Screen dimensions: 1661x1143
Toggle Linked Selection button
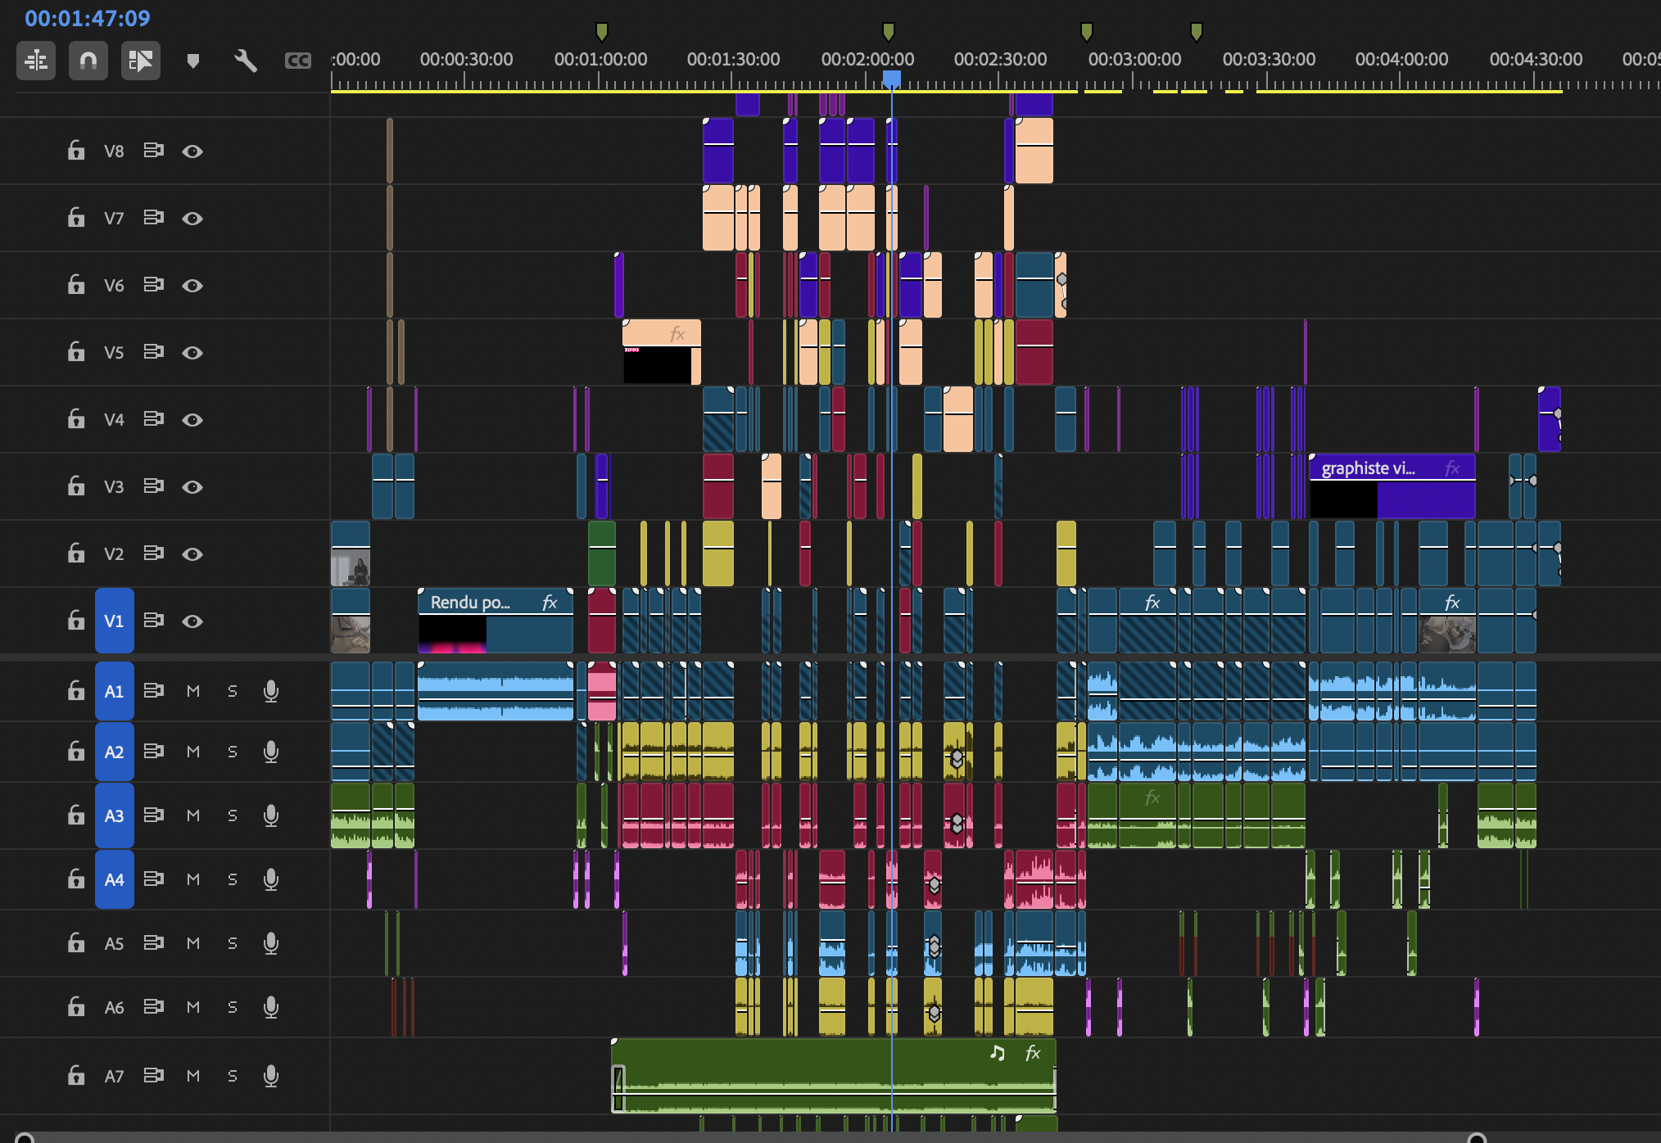click(140, 61)
